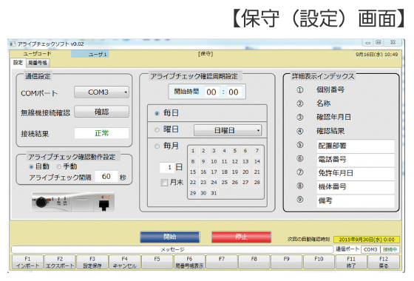
Task: Pick day 15 in the monthly calendar
Action: (193, 172)
